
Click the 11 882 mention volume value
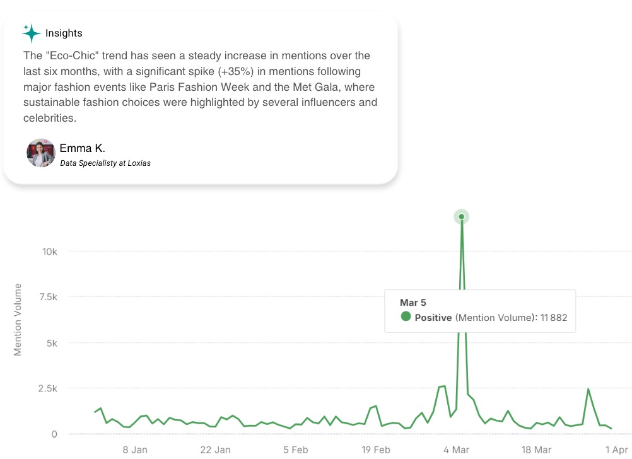(x=553, y=318)
